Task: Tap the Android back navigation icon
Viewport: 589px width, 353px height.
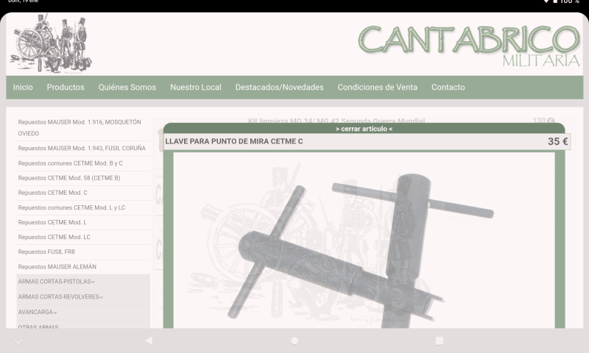Action: coord(148,340)
